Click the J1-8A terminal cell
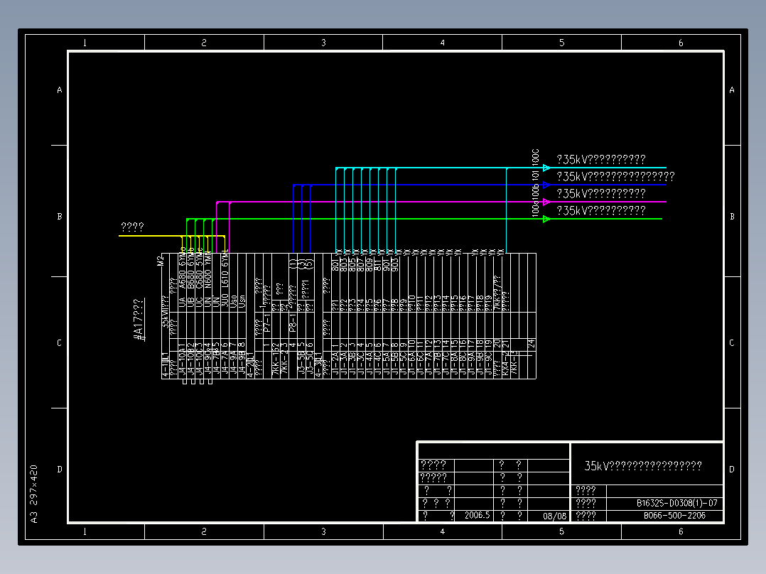Image resolution: width=766 pixels, height=574 pixels. pos(455,364)
